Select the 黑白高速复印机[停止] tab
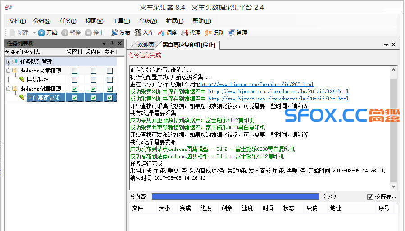 (x=189, y=45)
